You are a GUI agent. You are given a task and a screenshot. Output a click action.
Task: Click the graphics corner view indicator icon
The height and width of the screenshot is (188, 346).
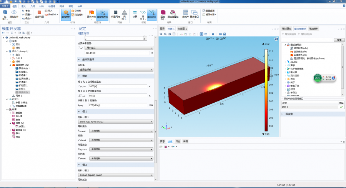click(x=276, y=39)
